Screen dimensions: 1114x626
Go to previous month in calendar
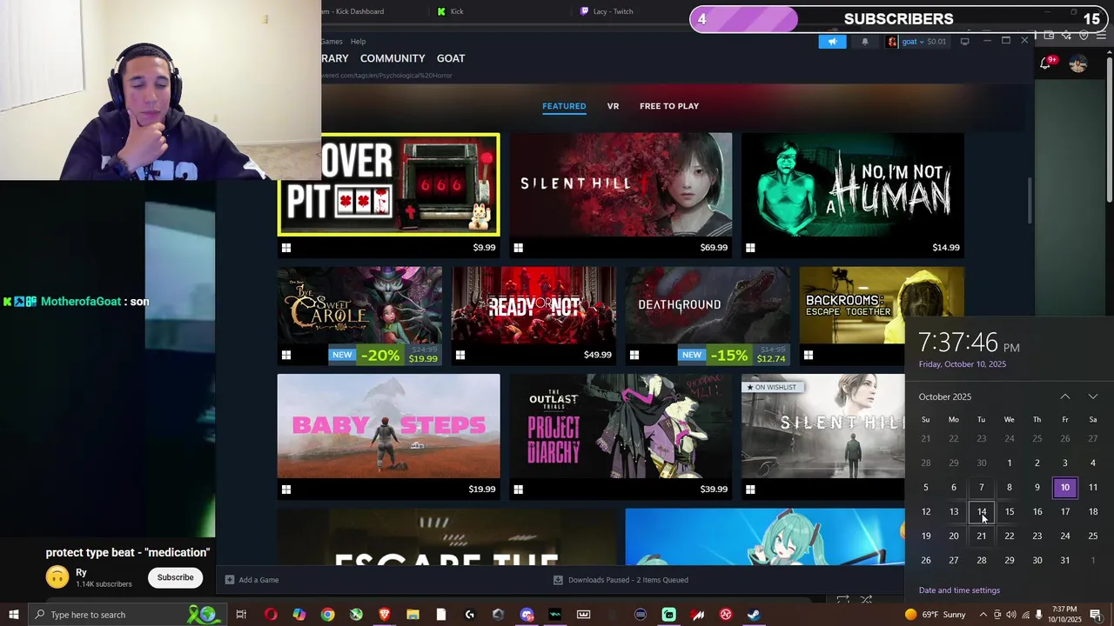[1065, 396]
